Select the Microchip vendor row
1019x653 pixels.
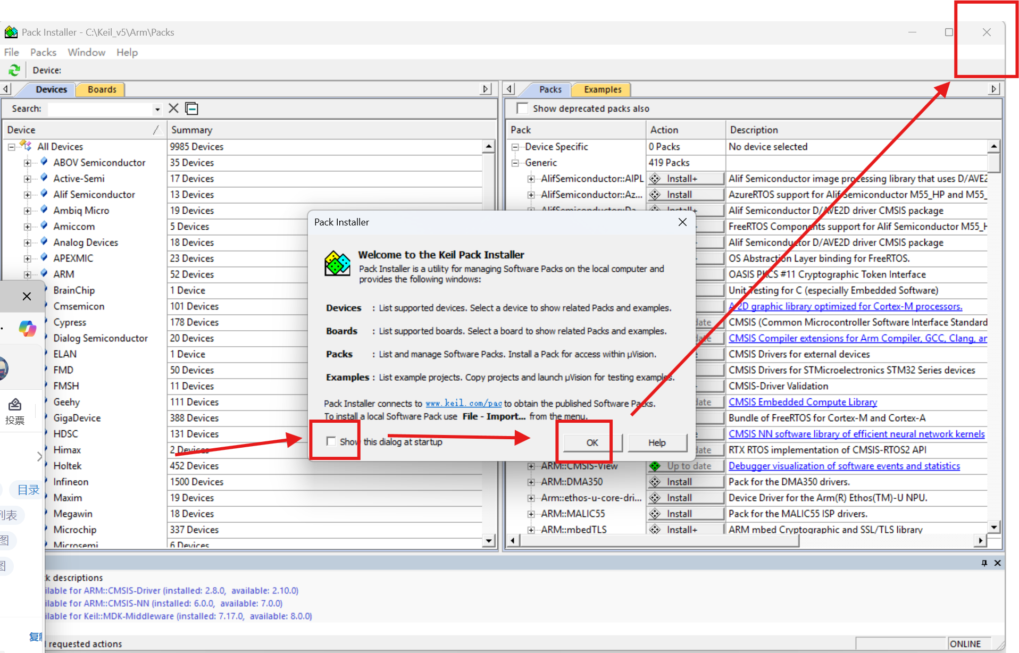point(74,530)
